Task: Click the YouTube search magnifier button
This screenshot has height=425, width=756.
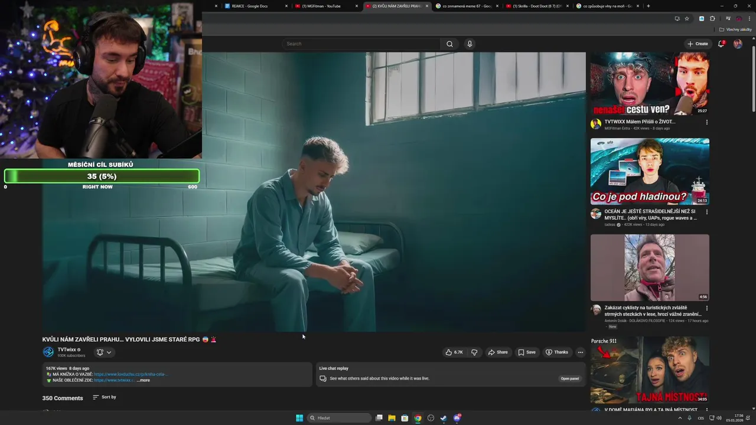Action: pyautogui.click(x=449, y=44)
